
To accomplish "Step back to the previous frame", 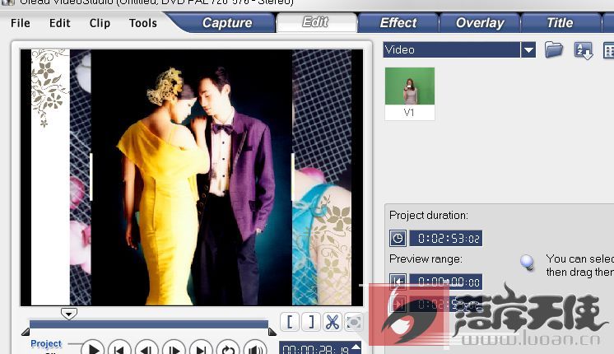I will point(147,348).
